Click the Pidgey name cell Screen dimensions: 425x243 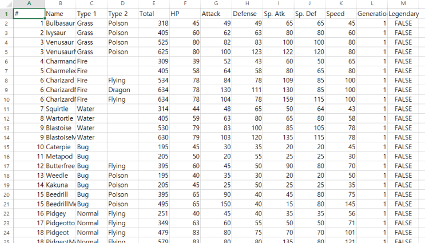(x=60, y=214)
